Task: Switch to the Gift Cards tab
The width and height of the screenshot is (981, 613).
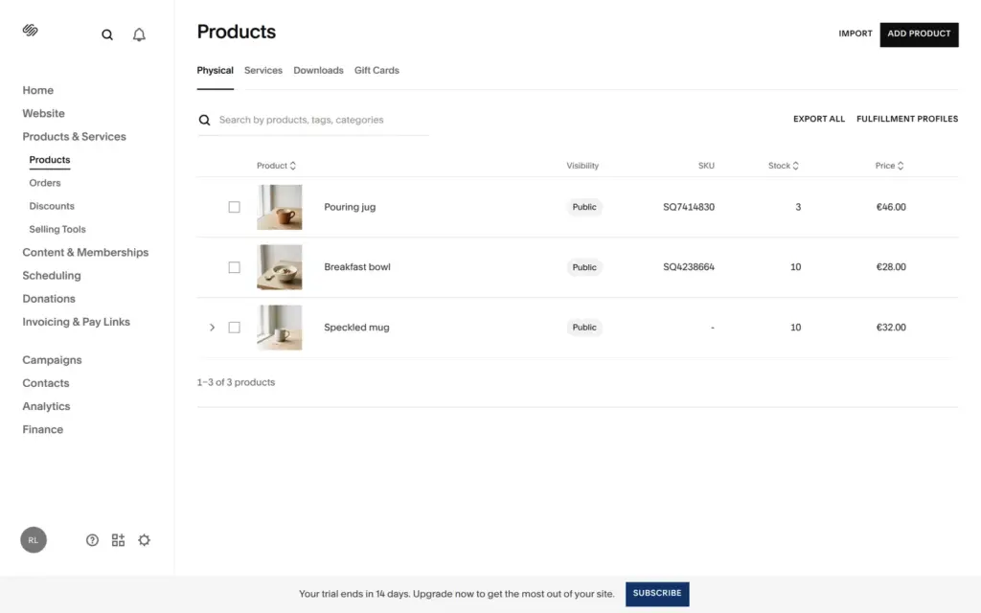Action: coord(376,71)
